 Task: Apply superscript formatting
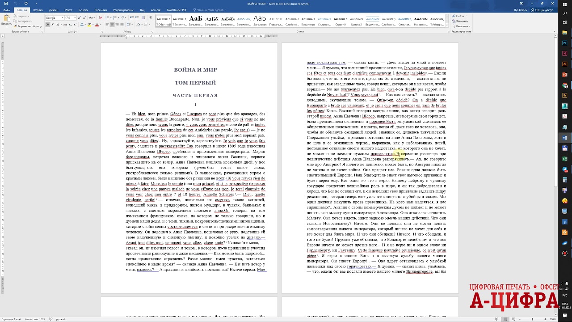75,25
